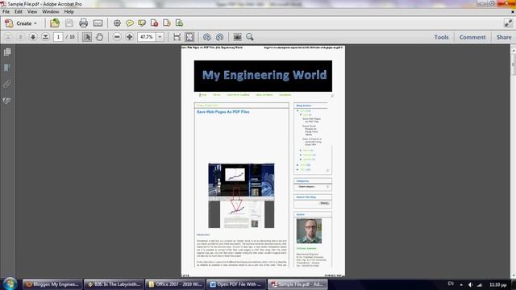Click the find magnifier icon

coord(250,37)
